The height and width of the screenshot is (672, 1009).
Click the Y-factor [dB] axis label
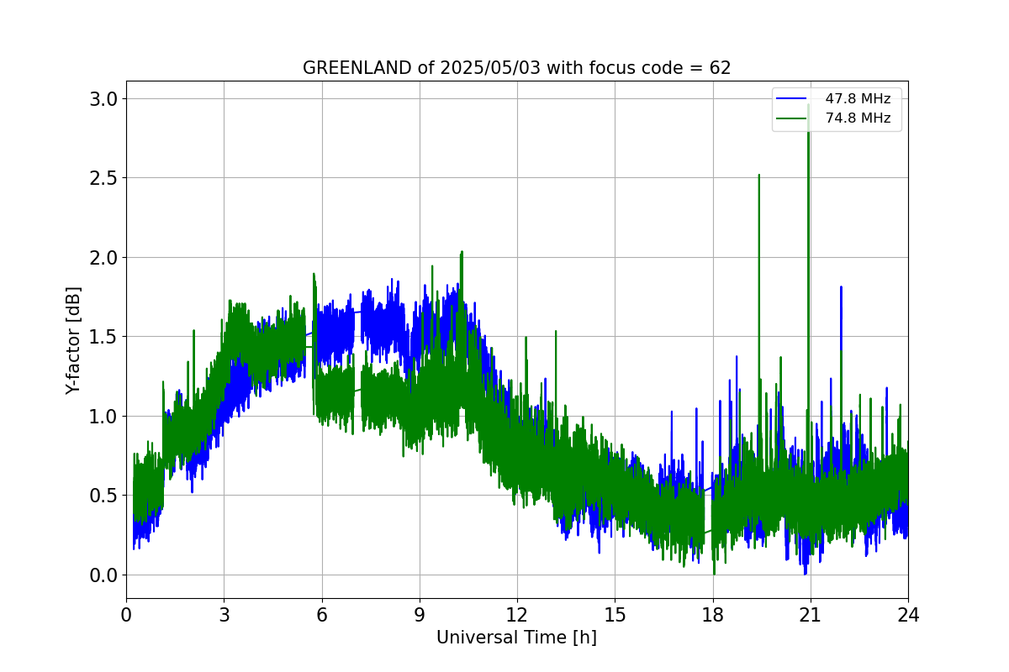(74, 340)
